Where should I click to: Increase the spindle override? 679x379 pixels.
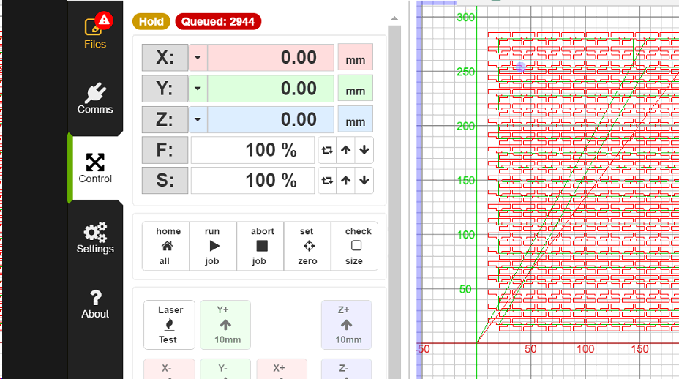pos(345,180)
